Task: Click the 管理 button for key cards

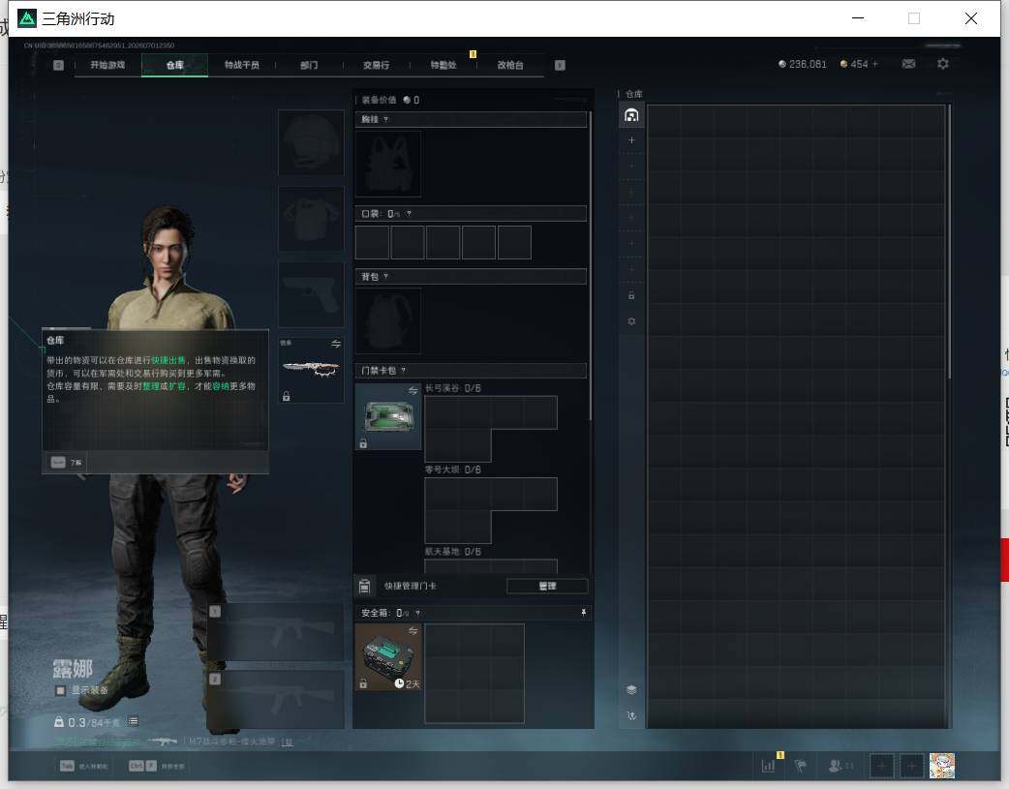Action: pos(547,586)
